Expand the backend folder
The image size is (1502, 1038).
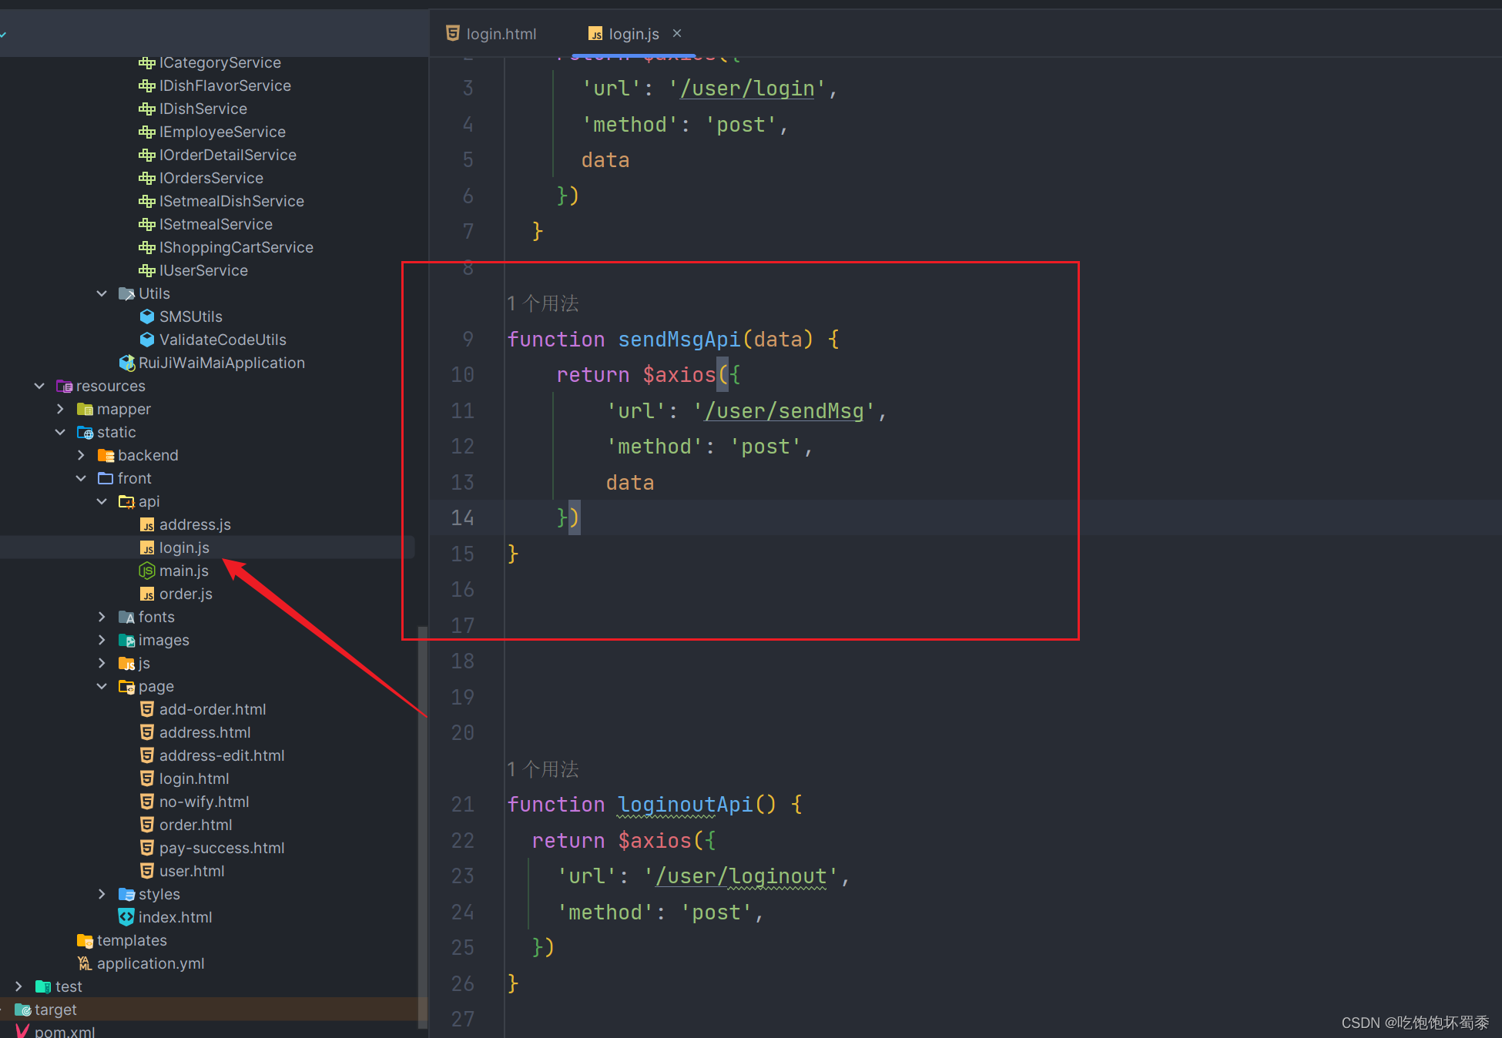click(x=81, y=455)
